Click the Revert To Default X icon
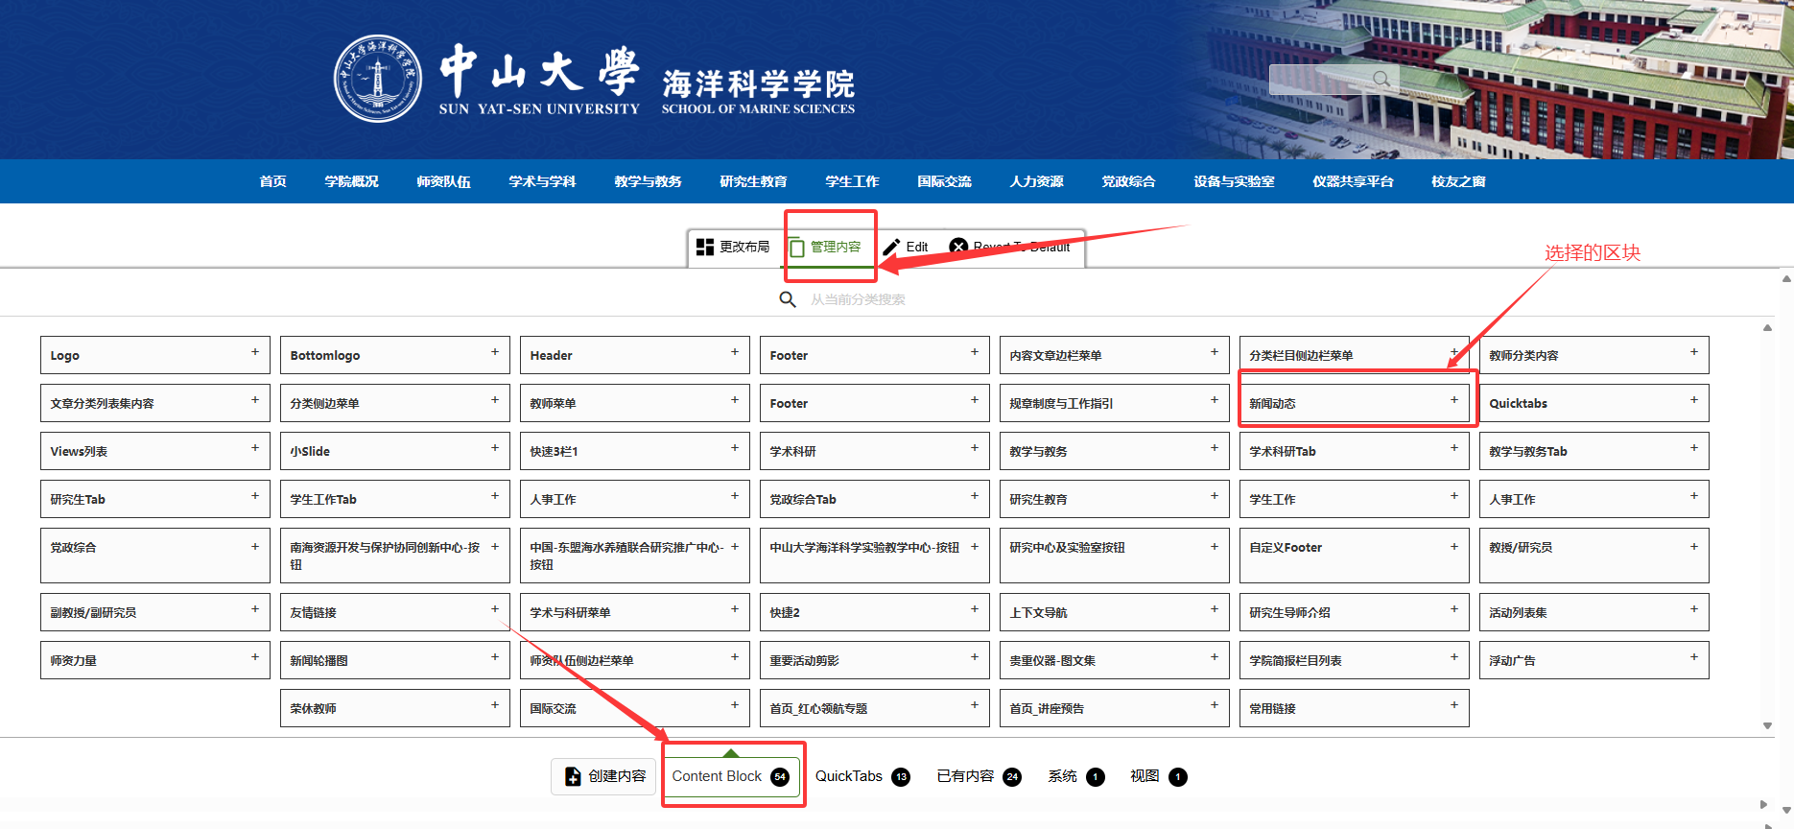This screenshot has width=1794, height=829. 957,247
